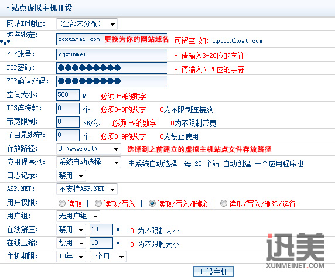Click the 空间大小 500 input box
This screenshot has width=335, height=280.
68,95
